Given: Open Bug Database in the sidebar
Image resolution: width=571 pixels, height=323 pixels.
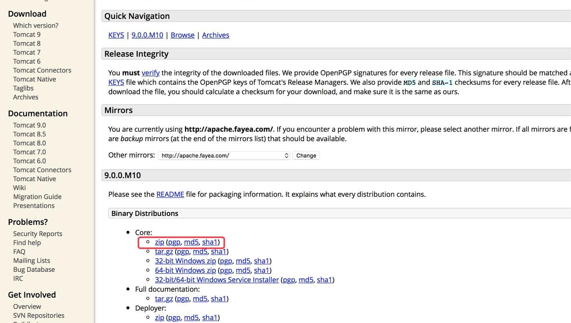Looking at the screenshot, I should click(x=34, y=270).
